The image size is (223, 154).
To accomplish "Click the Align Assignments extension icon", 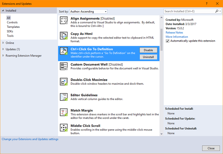I will 64,20.
